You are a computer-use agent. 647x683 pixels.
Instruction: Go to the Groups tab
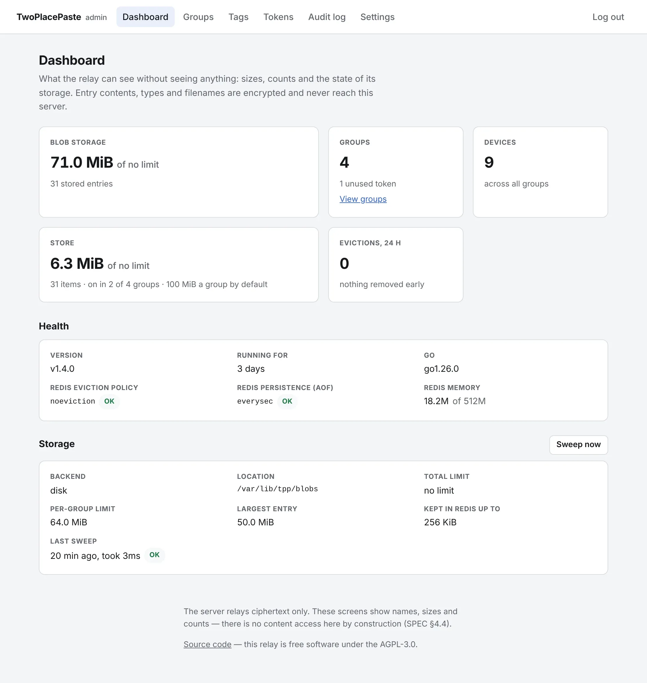[x=198, y=17]
